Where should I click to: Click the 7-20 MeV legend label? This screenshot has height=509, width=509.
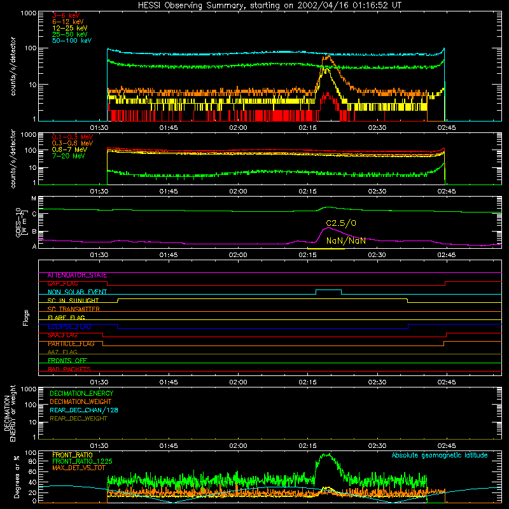[69, 156]
